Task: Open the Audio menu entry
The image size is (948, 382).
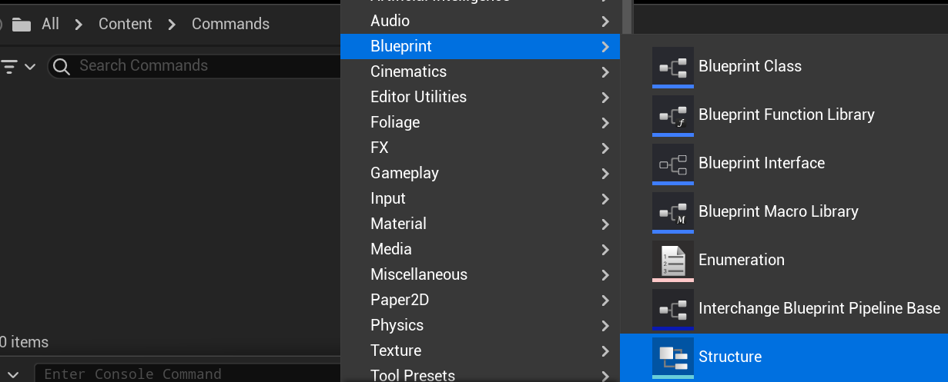Action: [x=390, y=21]
